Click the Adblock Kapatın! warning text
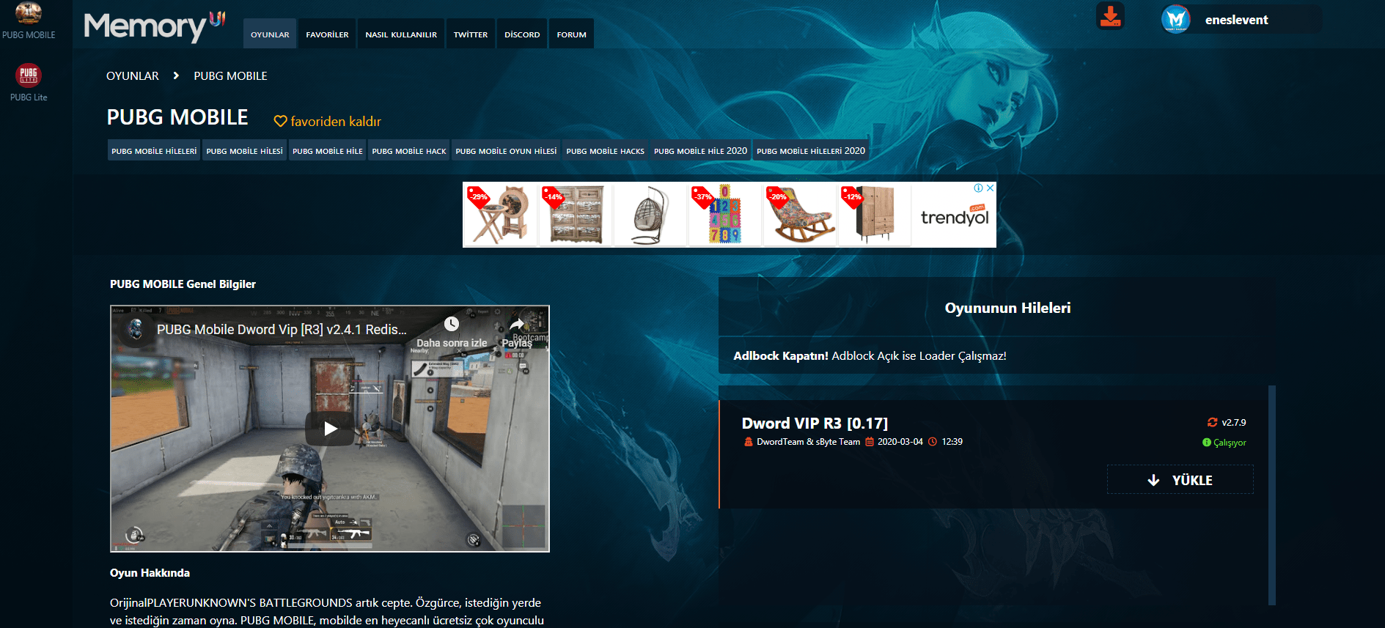Screen dimensions: 1385x628 click(x=870, y=356)
